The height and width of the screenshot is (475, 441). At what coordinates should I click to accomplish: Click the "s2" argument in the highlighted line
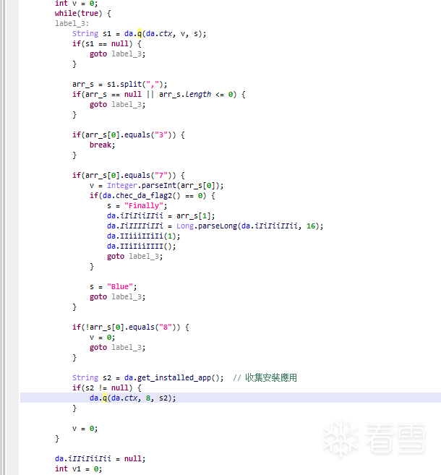[x=163, y=398]
